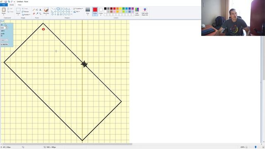Open the Rotate dropdown

click(x=26, y=15)
